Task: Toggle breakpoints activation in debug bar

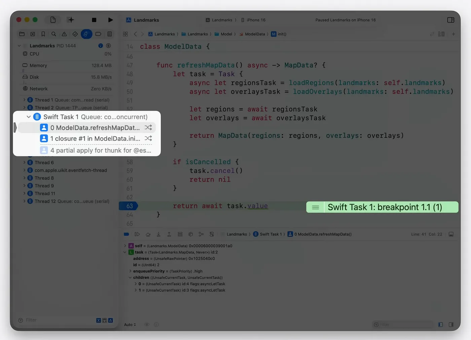Action: click(x=126, y=234)
